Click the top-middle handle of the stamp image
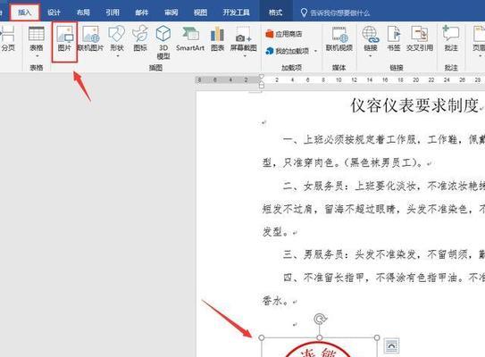The height and width of the screenshot is (357, 485). (320, 337)
